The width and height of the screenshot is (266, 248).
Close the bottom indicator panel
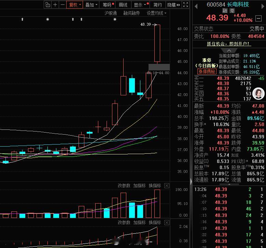tap(167, 222)
